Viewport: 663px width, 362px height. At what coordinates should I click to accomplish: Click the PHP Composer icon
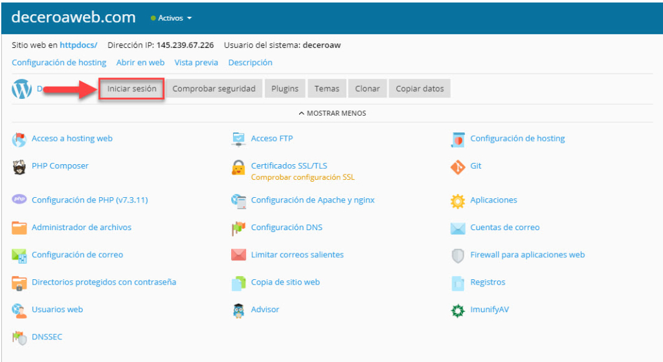click(x=19, y=167)
